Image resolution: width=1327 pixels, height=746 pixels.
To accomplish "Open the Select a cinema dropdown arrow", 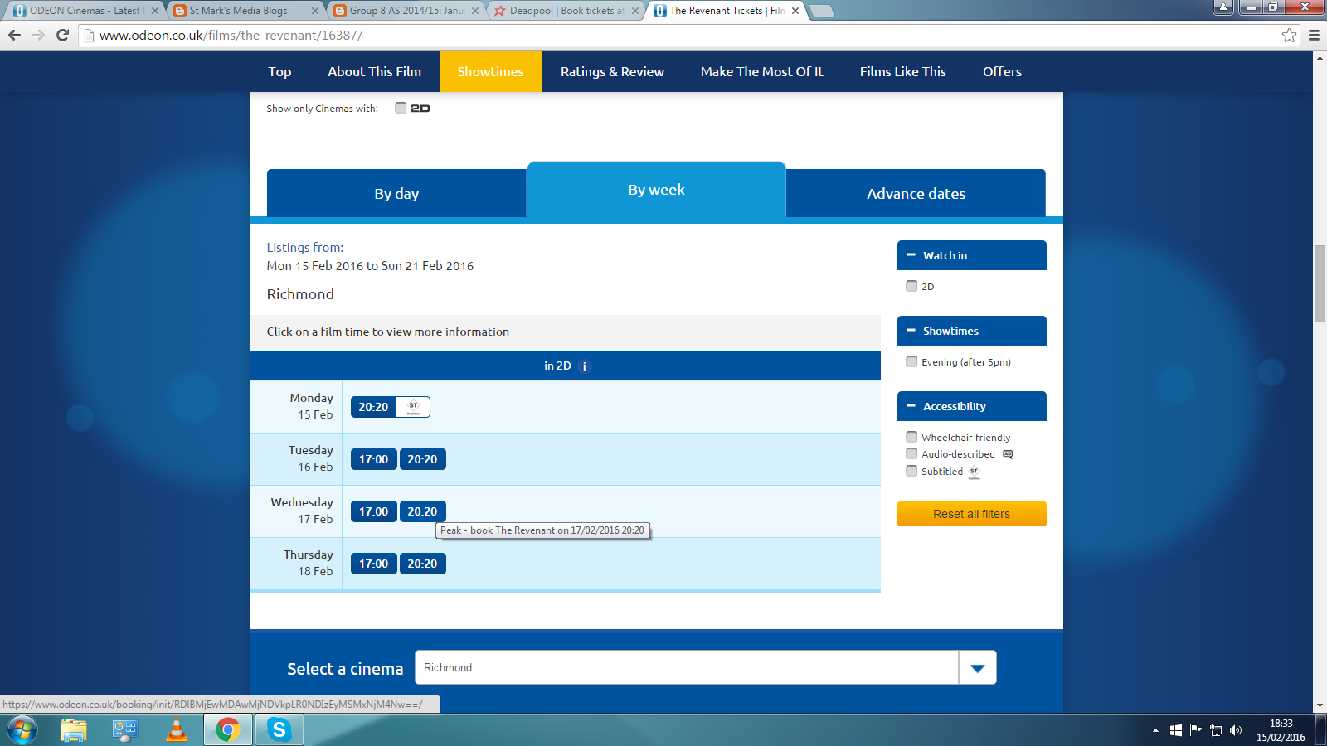I will pos(978,668).
